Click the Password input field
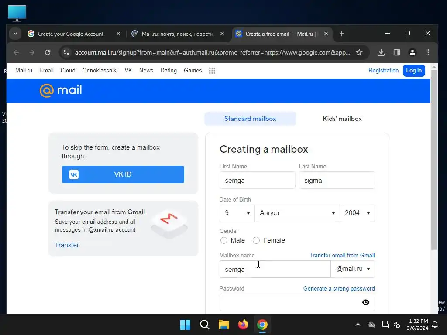 click(297, 302)
